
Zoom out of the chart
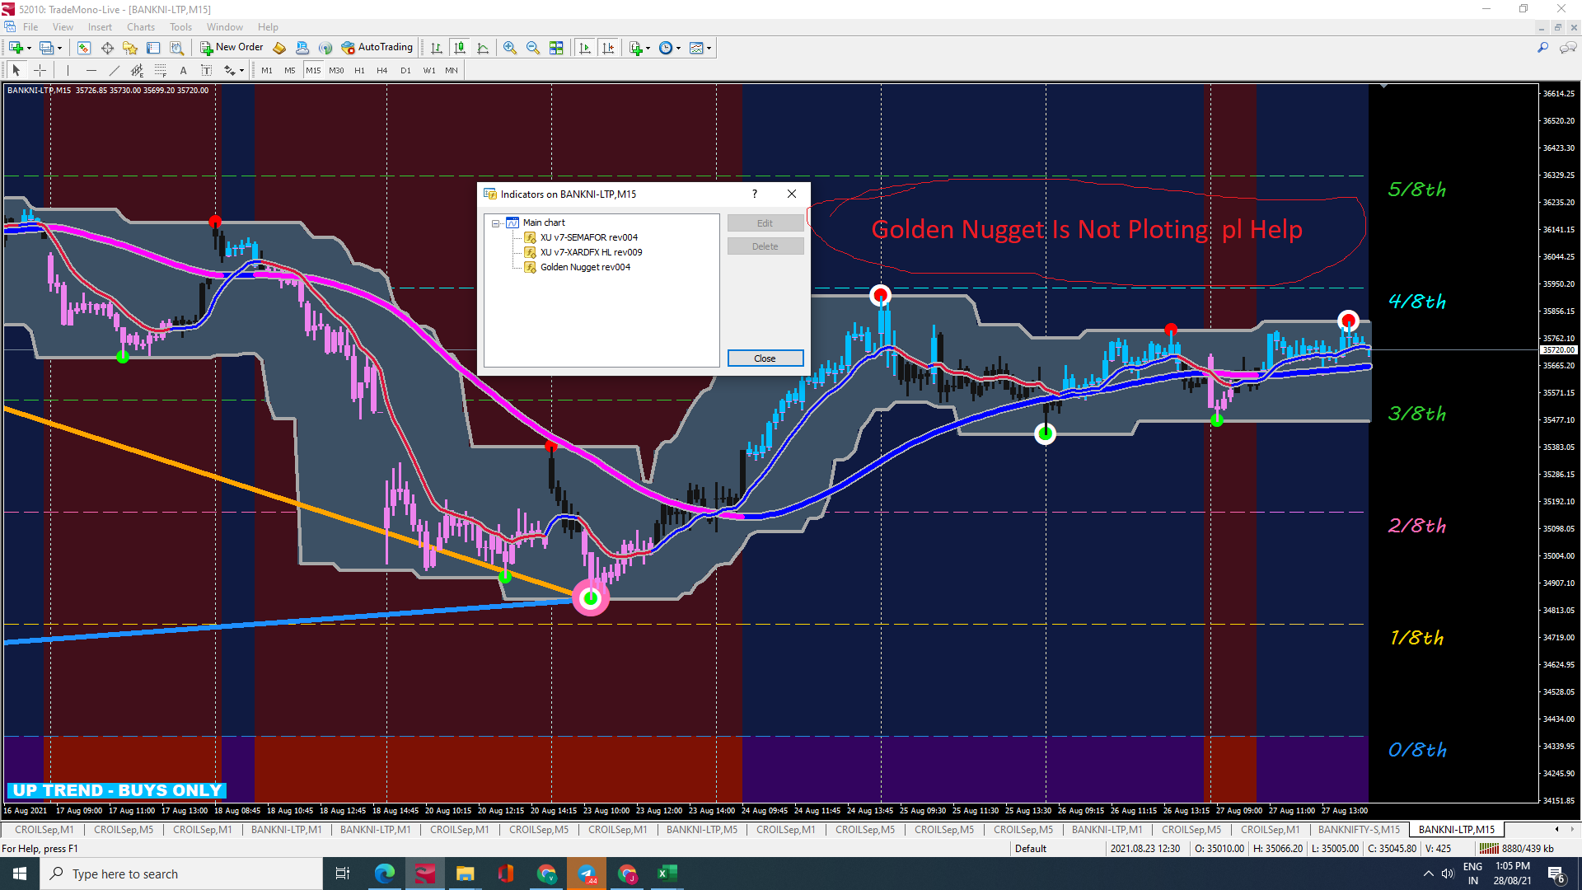pyautogui.click(x=533, y=48)
